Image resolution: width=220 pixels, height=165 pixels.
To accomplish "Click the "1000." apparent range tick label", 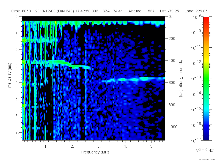I will [174, 127].
